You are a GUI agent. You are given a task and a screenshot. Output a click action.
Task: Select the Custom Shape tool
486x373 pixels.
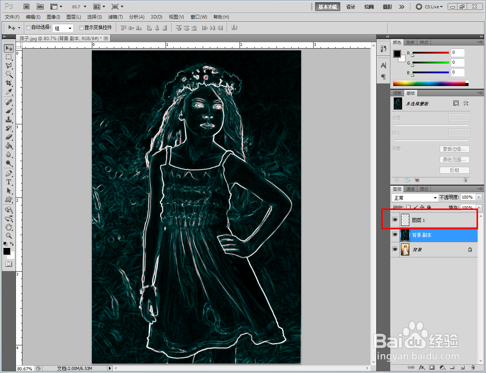coord(9,200)
